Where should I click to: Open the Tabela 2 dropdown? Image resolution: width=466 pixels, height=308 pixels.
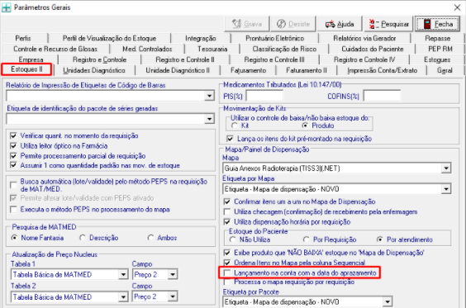pos(123,296)
